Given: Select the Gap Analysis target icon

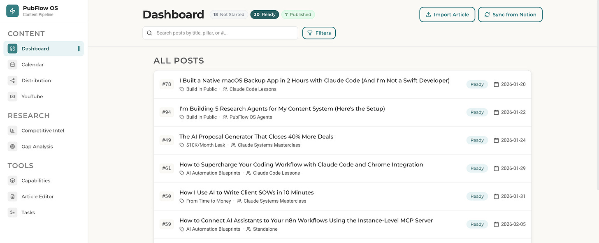Looking at the screenshot, I should [x=14, y=146].
